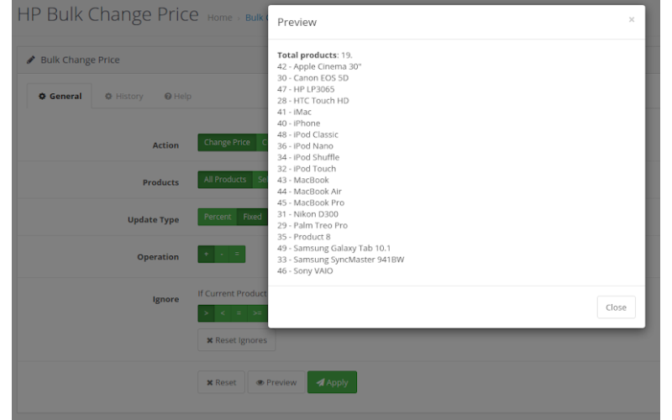Choose the less-than ignore condition
This screenshot has height=420, width=672.
[x=223, y=313]
